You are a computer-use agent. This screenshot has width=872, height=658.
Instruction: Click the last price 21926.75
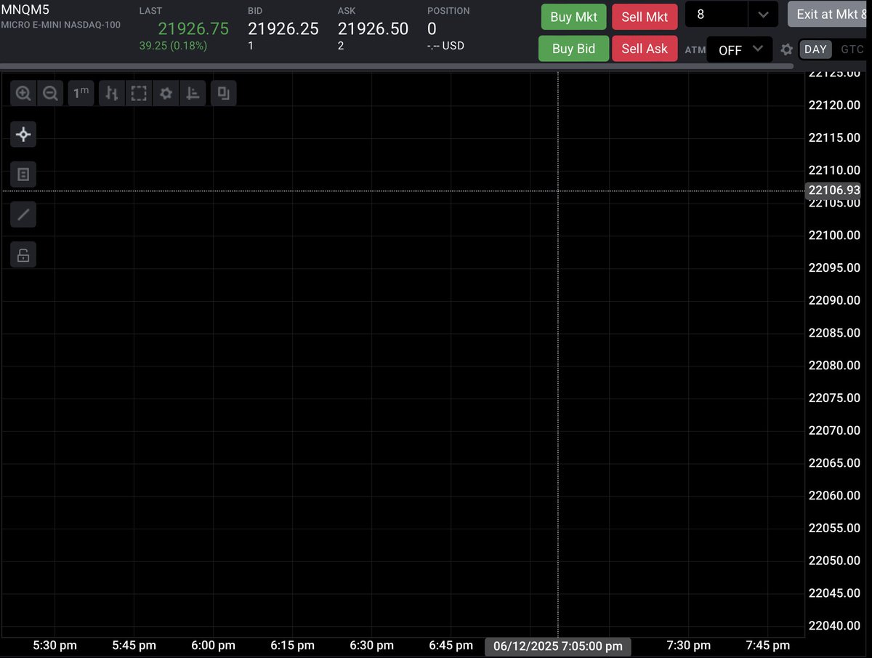tap(193, 28)
